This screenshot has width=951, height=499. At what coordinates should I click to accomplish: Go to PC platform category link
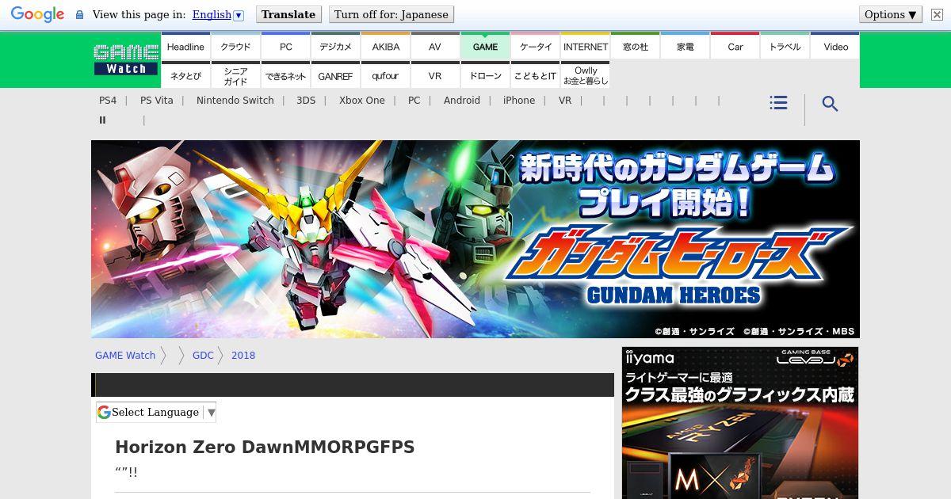(414, 101)
